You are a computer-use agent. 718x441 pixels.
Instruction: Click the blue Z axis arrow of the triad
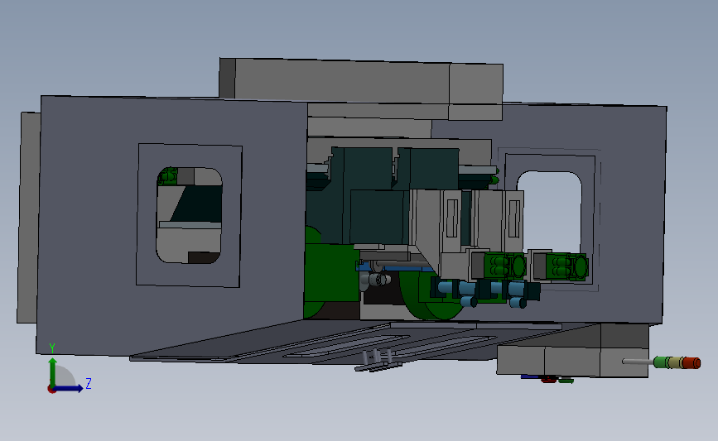(x=69, y=389)
